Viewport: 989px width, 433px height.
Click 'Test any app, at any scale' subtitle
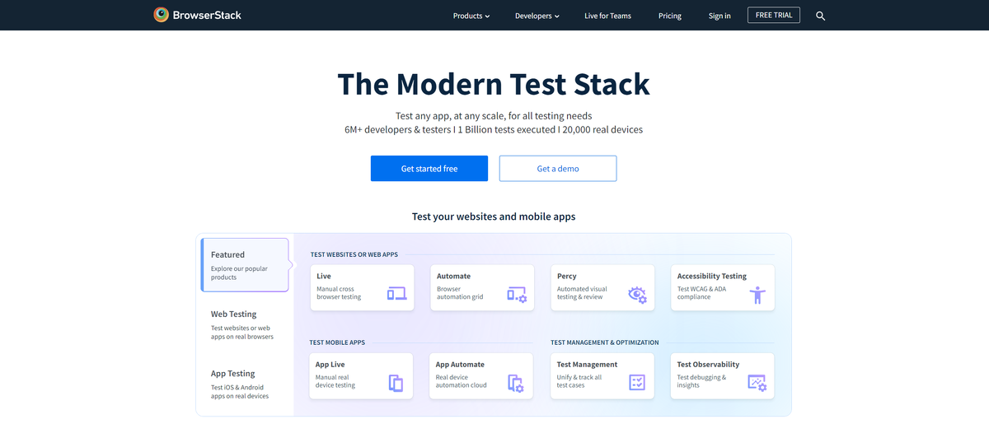[494, 116]
